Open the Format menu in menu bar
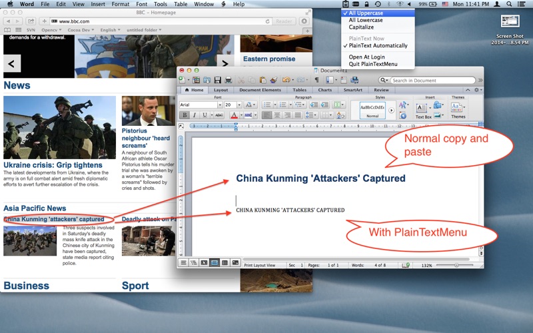This screenshot has width=533, height=333. 121,4
